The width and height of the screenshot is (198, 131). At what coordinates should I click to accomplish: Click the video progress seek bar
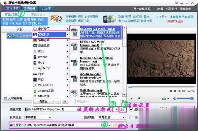point(161,87)
